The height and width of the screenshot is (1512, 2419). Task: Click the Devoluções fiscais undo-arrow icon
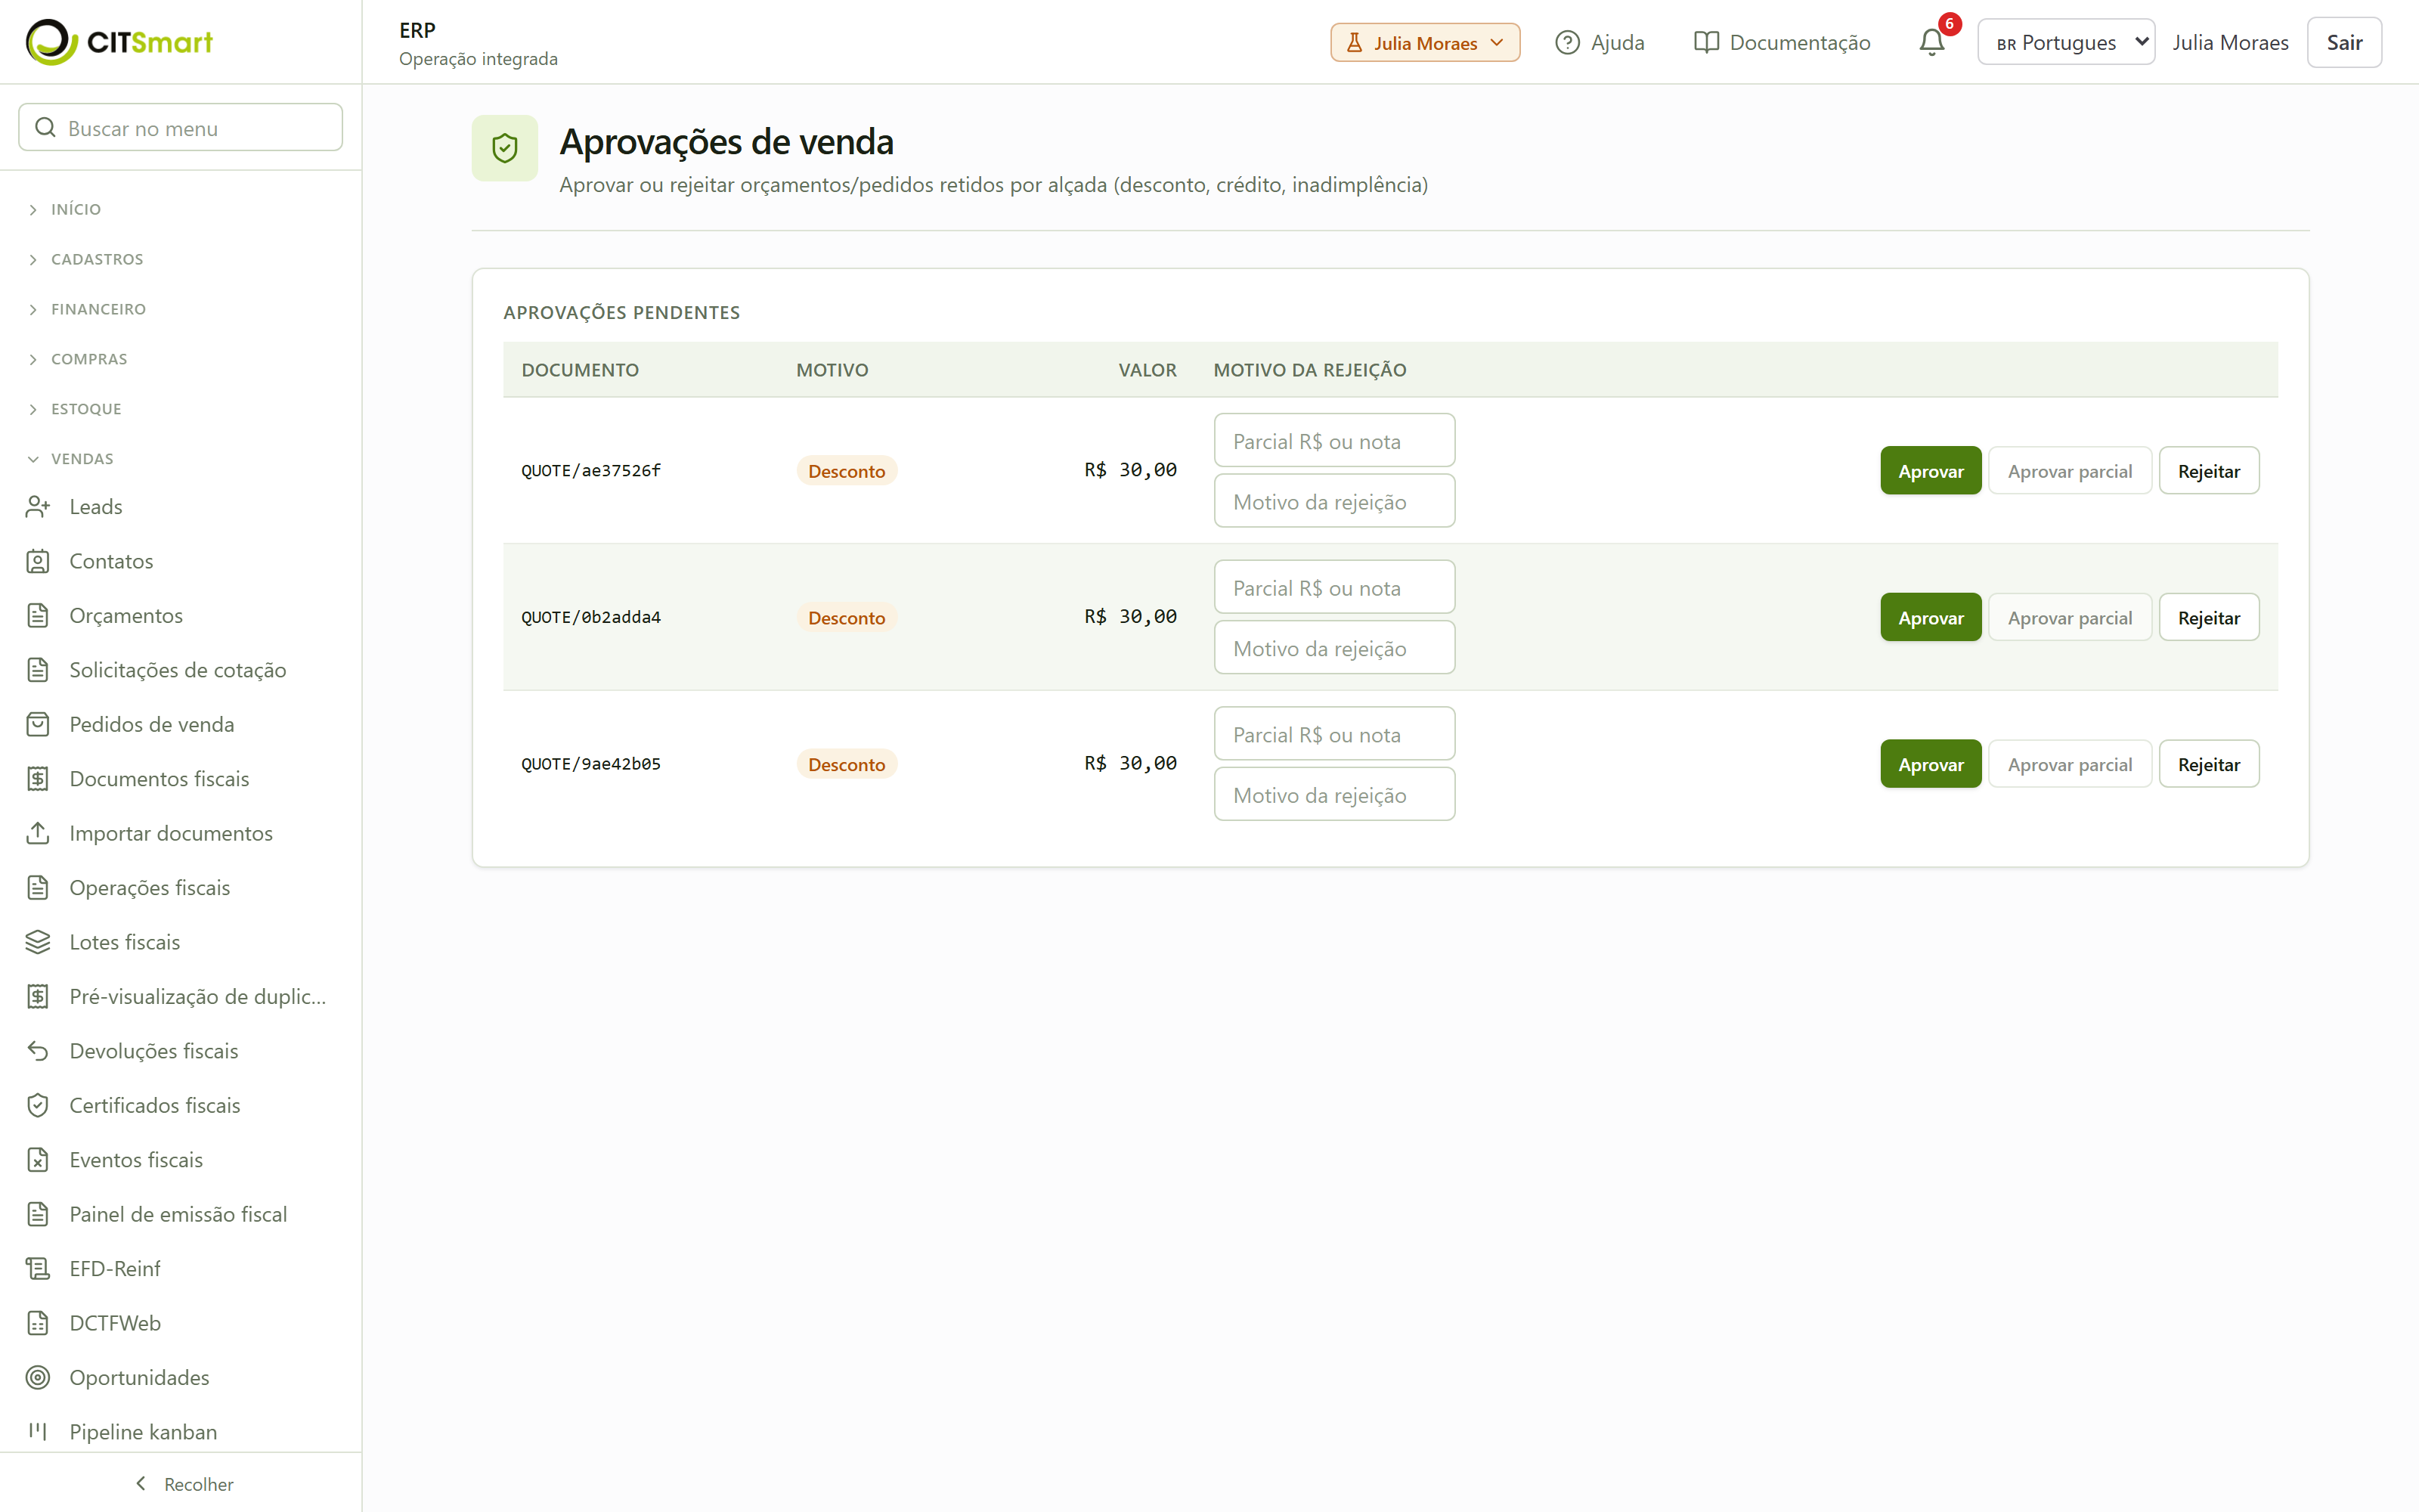[38, 1051]
